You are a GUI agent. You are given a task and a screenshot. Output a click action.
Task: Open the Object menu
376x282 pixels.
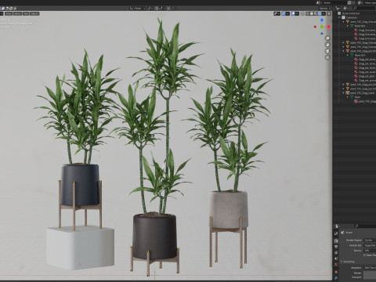[x=34, y=13]
